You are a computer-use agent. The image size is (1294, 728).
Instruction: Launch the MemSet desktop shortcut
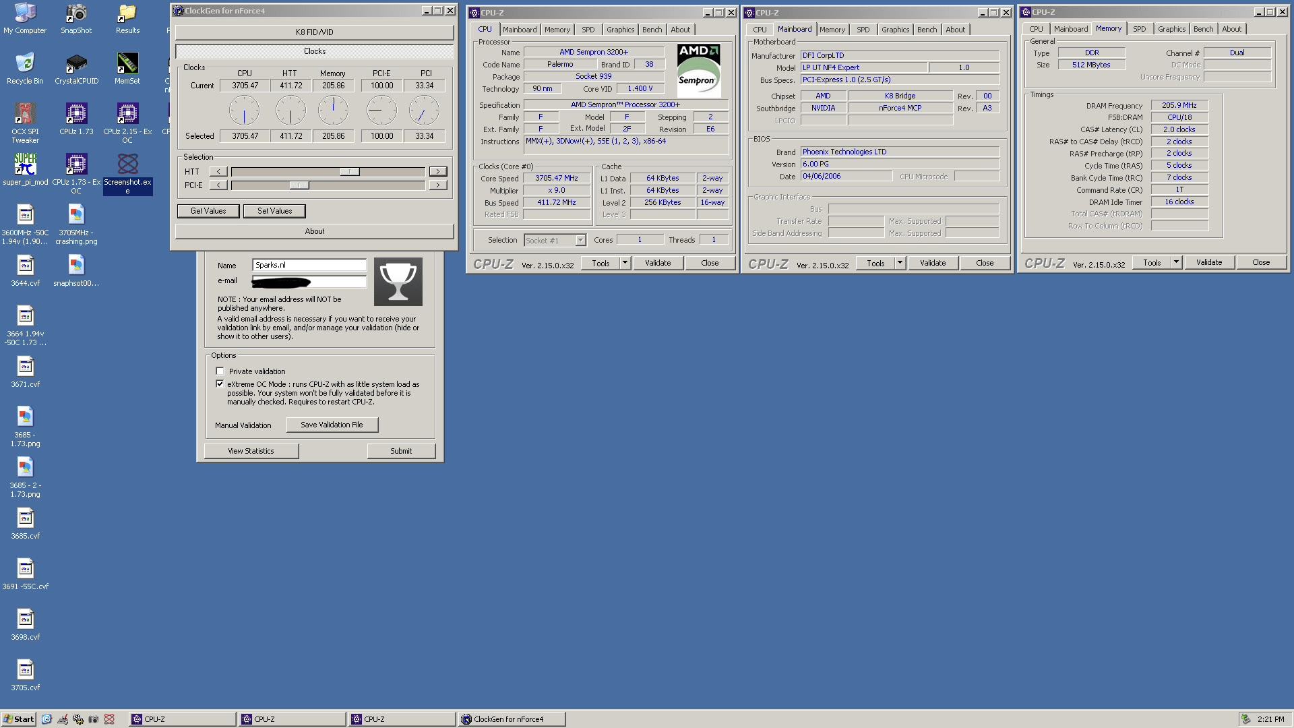(x=127, y=69)
